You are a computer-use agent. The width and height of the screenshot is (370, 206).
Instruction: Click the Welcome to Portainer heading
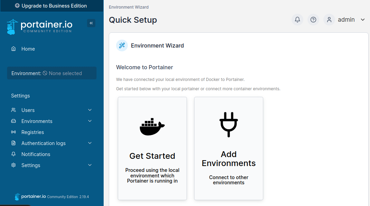pos(144,67)
